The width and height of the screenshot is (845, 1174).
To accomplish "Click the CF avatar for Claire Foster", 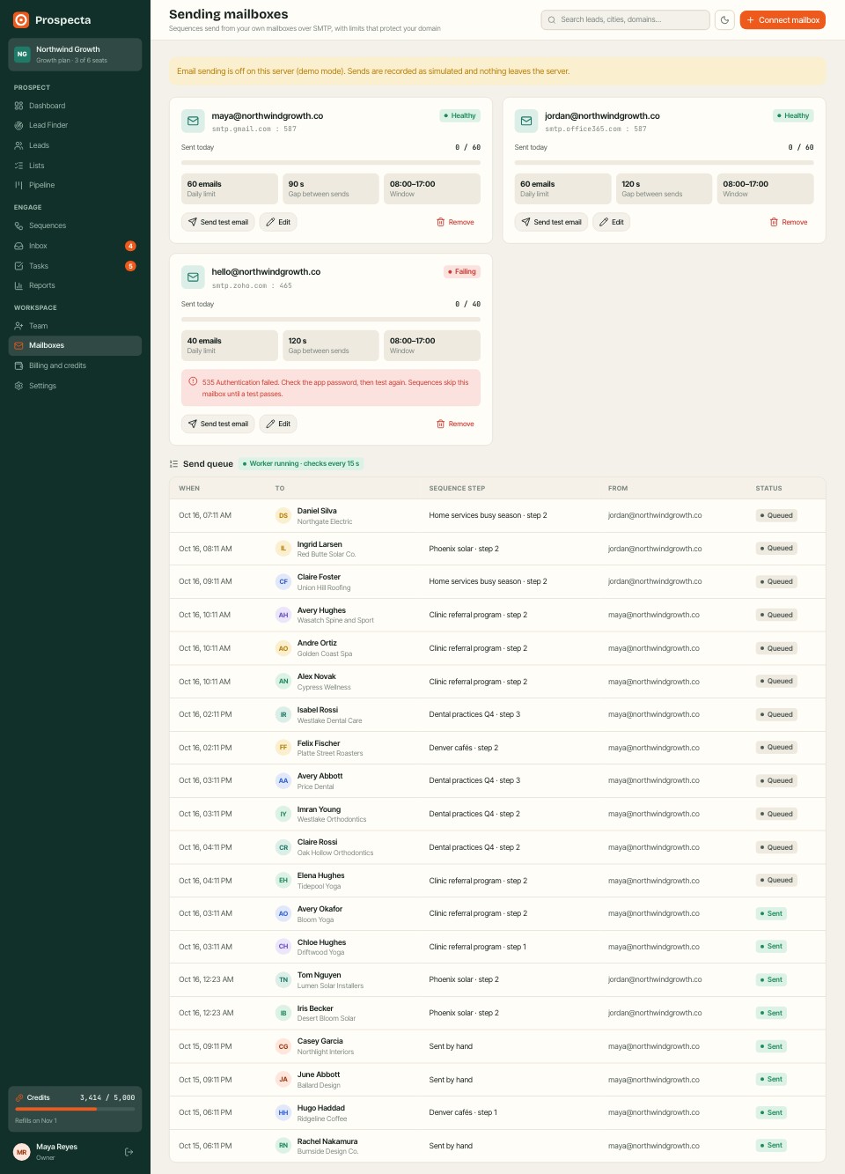I will tap(283, 581).
